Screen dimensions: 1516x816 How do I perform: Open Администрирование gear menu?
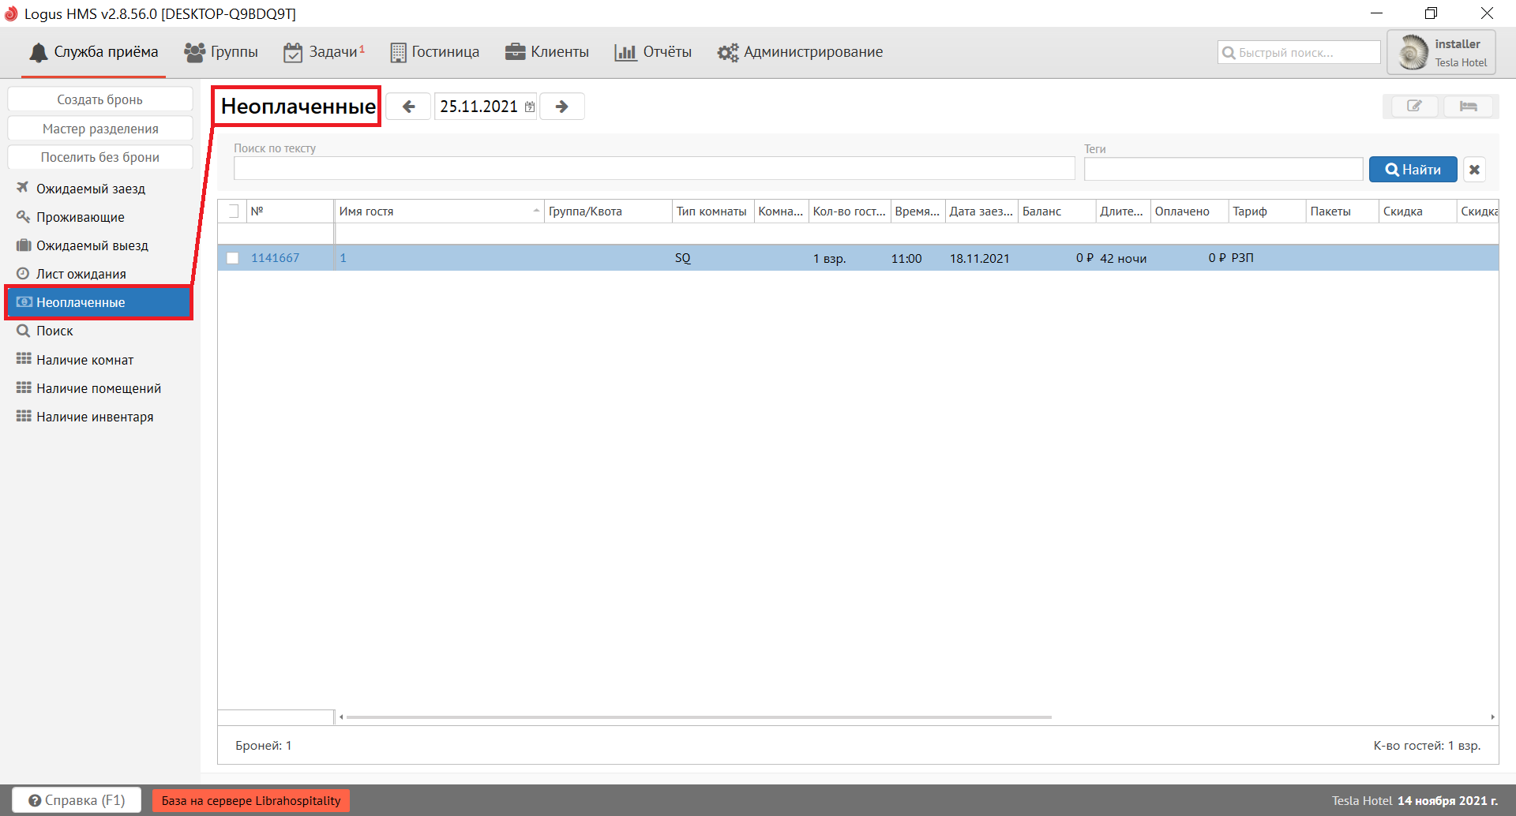pos(800,52)
